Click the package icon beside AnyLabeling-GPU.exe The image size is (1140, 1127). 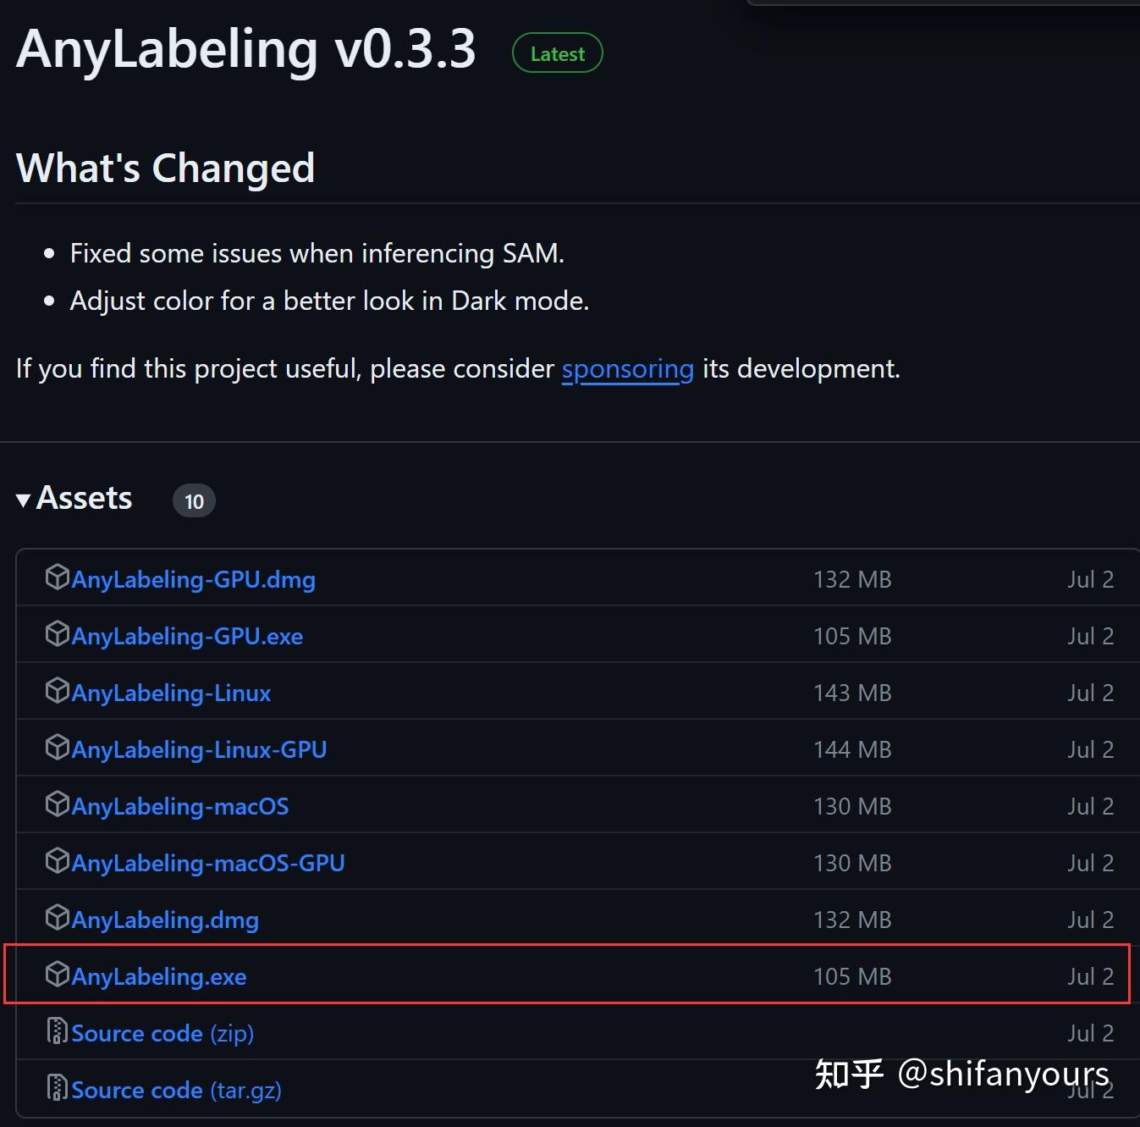(x=56, y=634)
